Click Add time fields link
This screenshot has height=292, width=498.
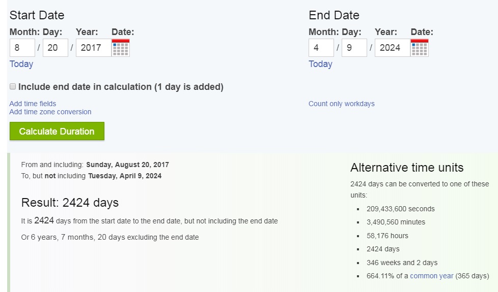click(33, 104)
